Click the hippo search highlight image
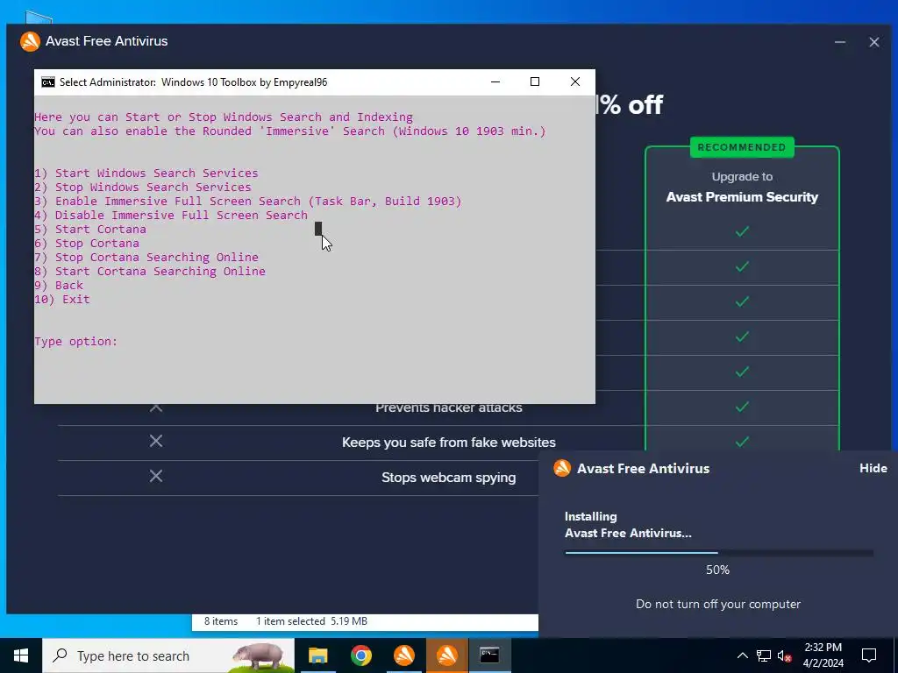The width and height of the screenshot is (898, 673). pyautogui.click(x=260, y=656)
